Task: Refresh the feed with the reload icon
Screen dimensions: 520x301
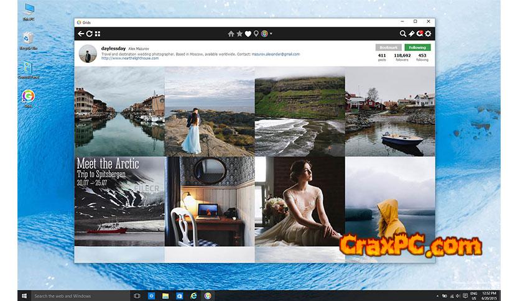Action: (89, 34)
